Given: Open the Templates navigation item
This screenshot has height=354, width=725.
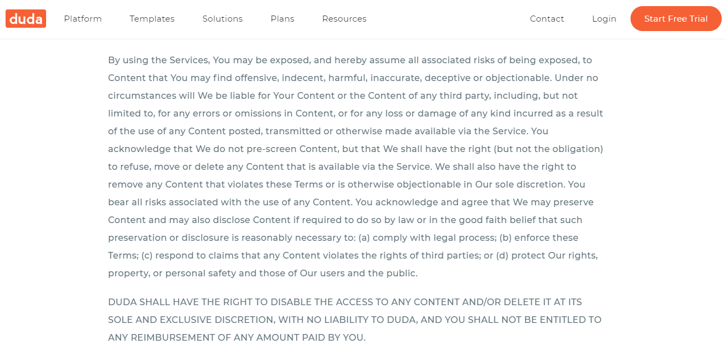Looking at the screenshot, I should (152, 19).
